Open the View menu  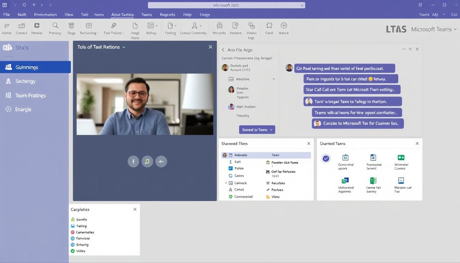tap(69, 15)
